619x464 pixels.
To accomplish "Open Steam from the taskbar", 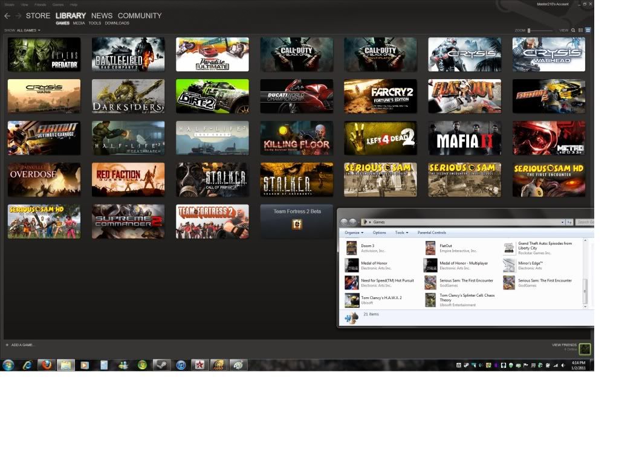I will (x=161, y=365).
